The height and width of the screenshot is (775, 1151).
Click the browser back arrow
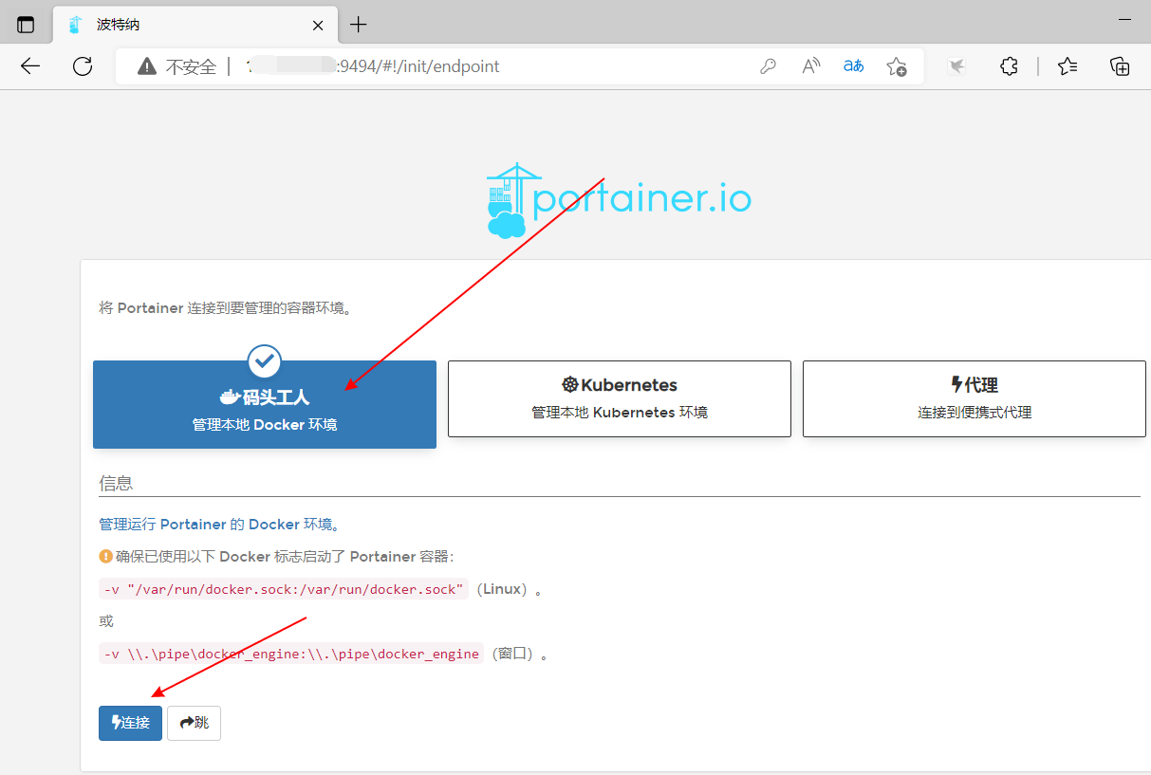pos(30,66)
